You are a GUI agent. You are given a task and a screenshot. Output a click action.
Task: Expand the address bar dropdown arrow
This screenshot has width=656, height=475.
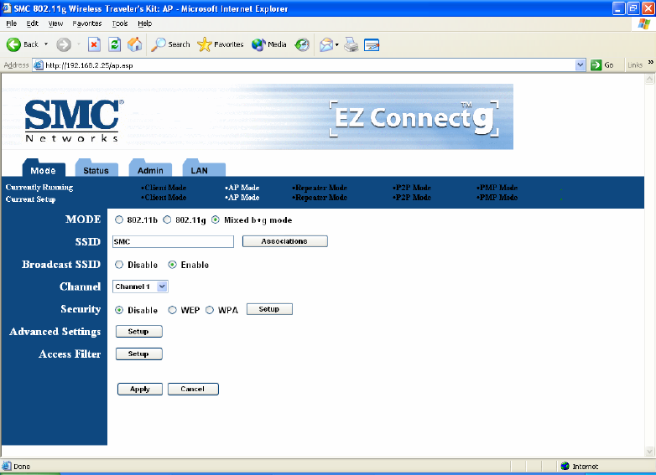point(580,65)
